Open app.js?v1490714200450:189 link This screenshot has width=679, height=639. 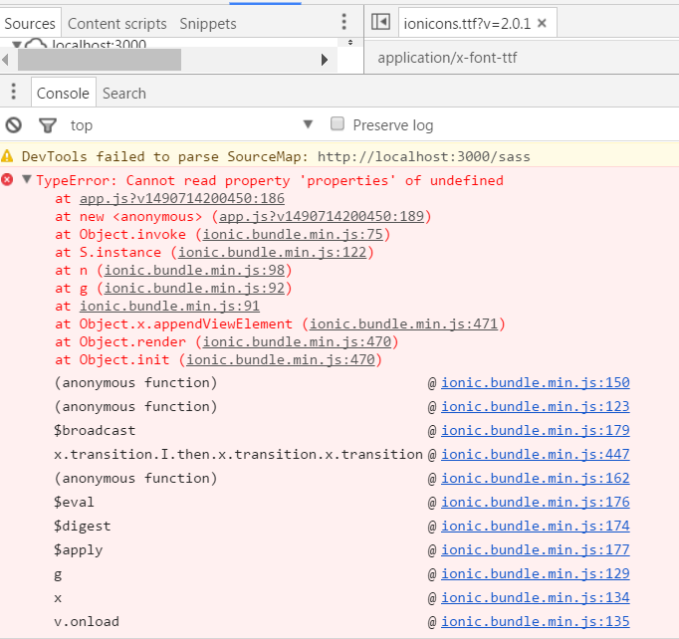click(322, 216)
